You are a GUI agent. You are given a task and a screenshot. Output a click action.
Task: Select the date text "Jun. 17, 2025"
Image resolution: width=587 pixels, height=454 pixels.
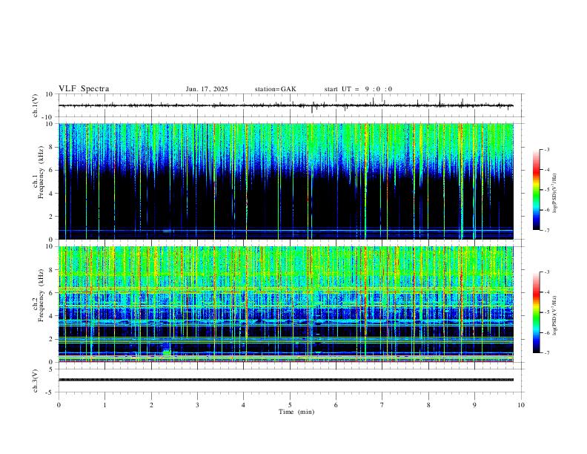[x=207, y=89]
